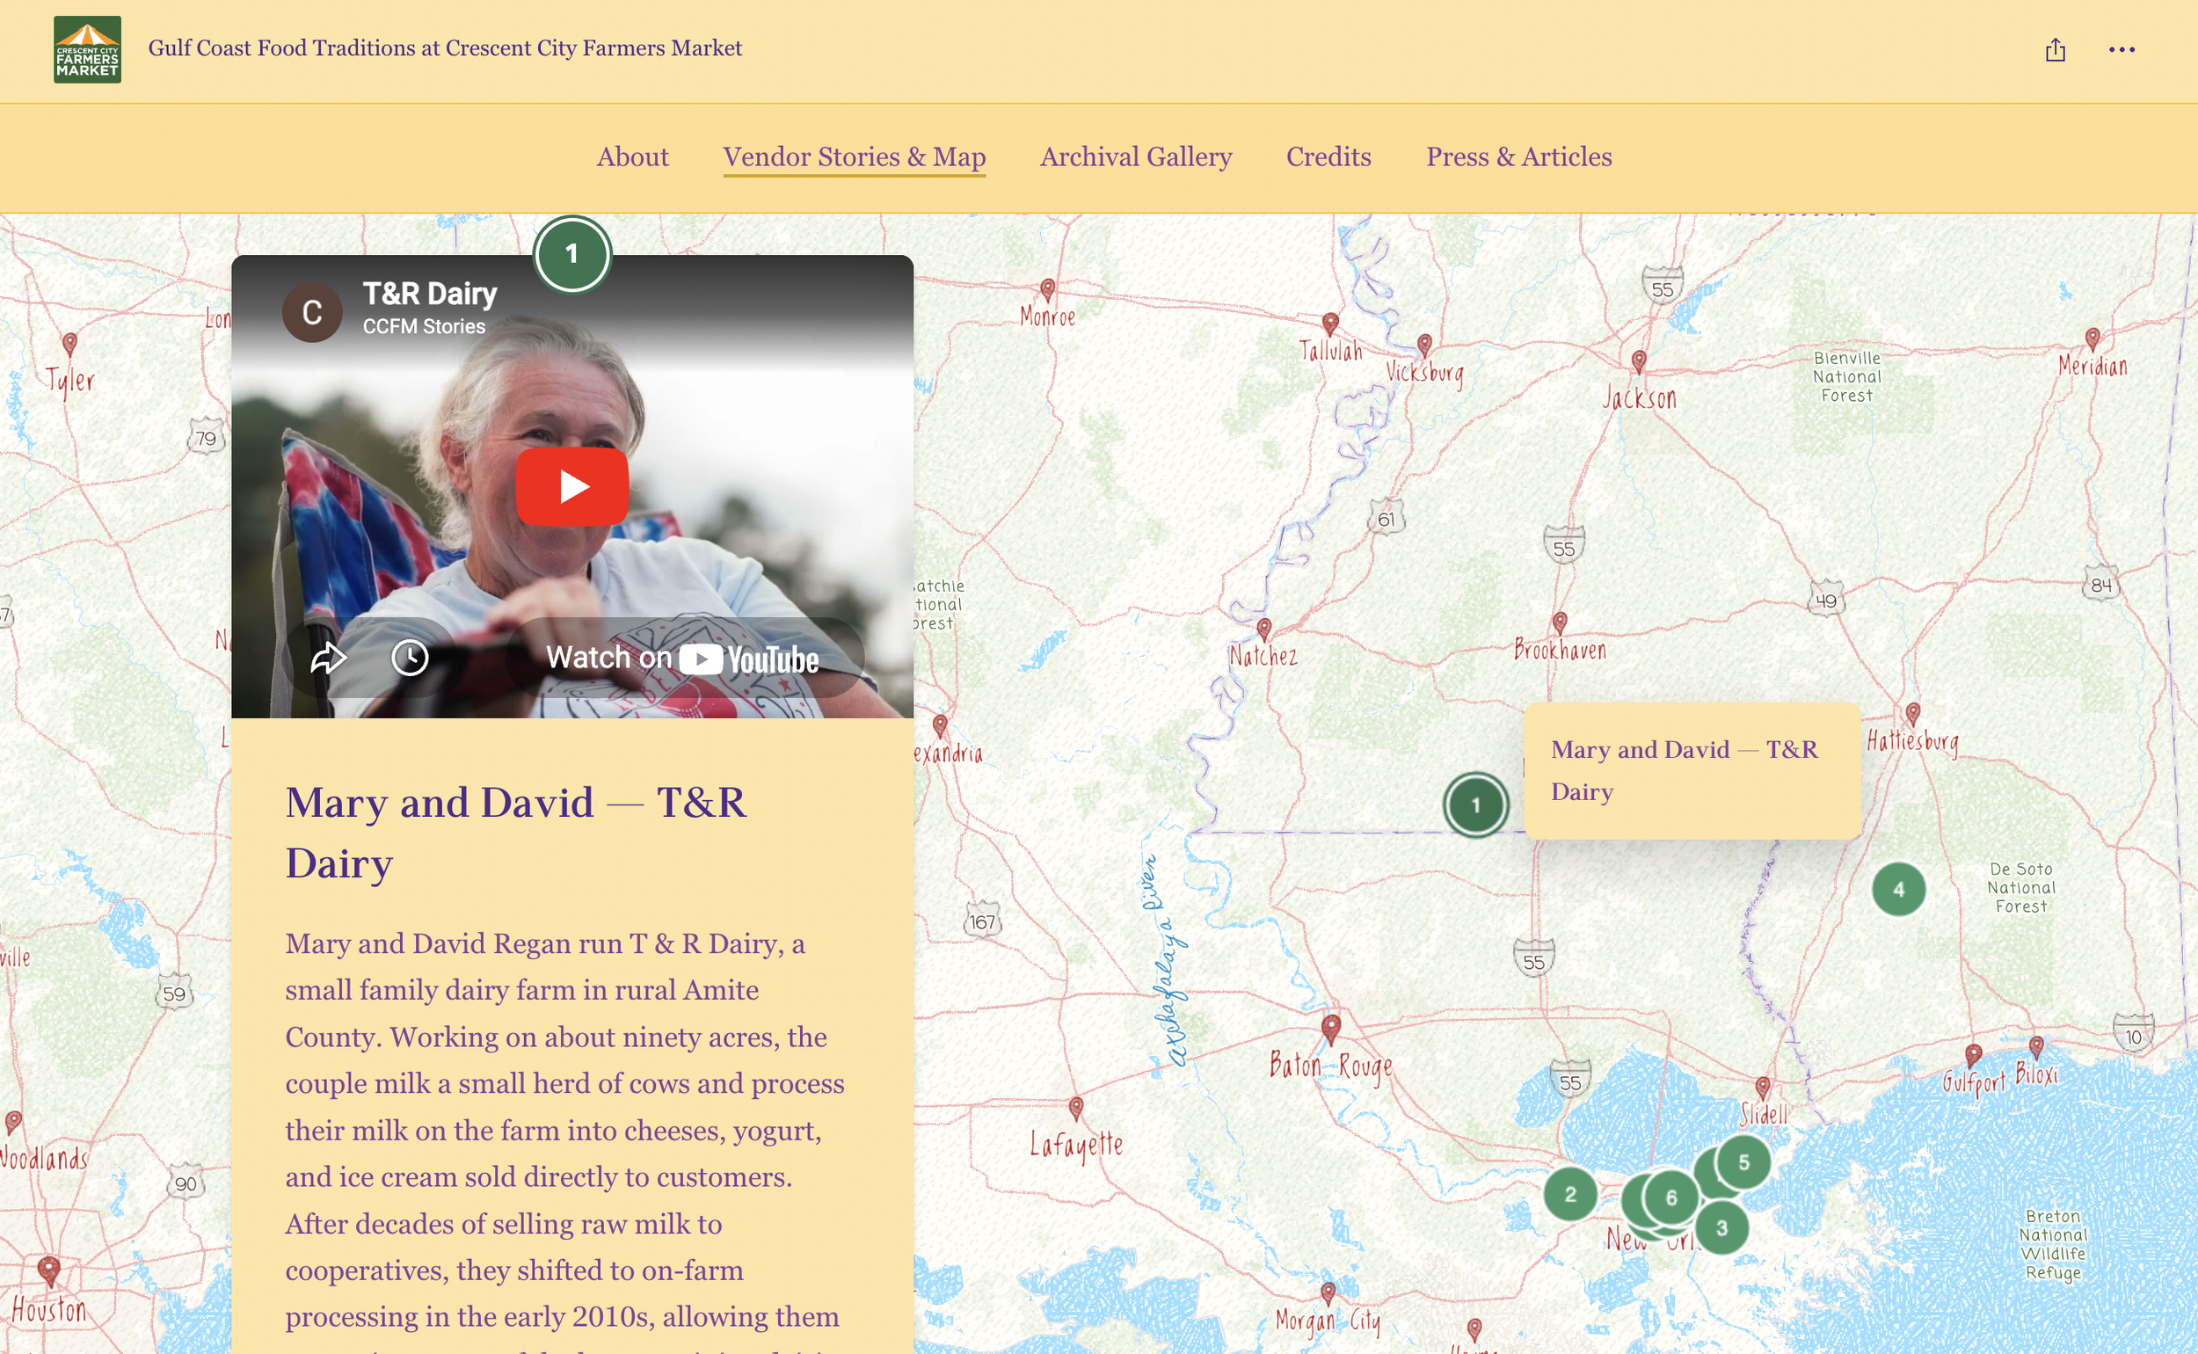The height and width of the screenshot is (1354, 2198).
Task: Click the Bienville National Forest label
Action: point(1847,377)
